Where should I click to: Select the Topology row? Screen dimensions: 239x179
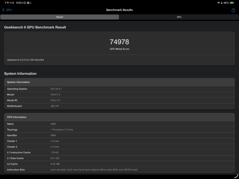[119, 130]
